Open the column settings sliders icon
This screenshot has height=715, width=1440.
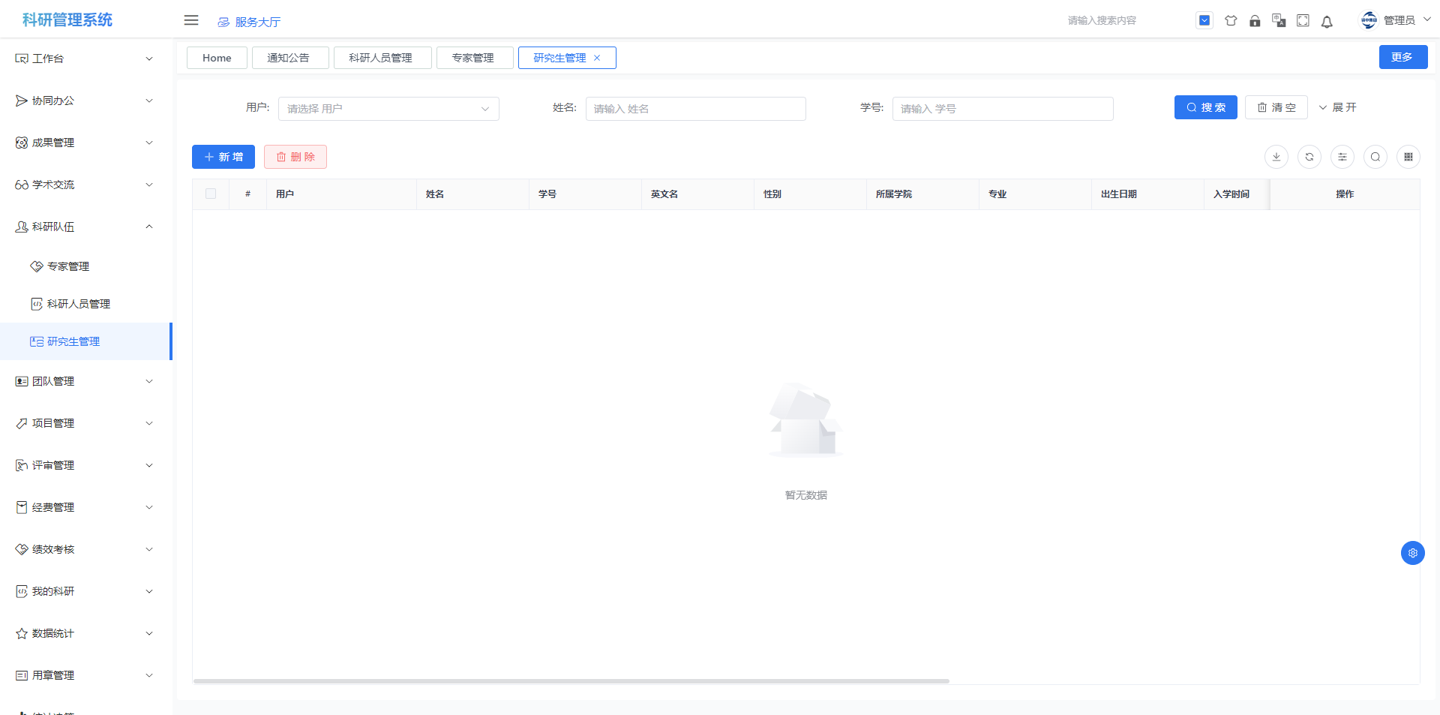(1342, 157)
